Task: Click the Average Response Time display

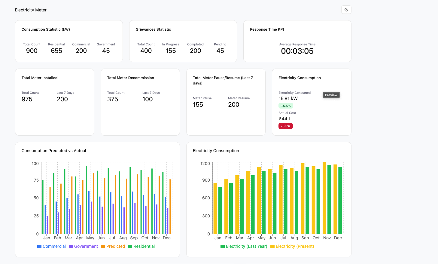Action: coord(297,51)
